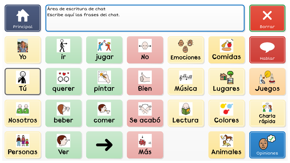
Task: Open the Animales category folder
Action: click(226, 145)
